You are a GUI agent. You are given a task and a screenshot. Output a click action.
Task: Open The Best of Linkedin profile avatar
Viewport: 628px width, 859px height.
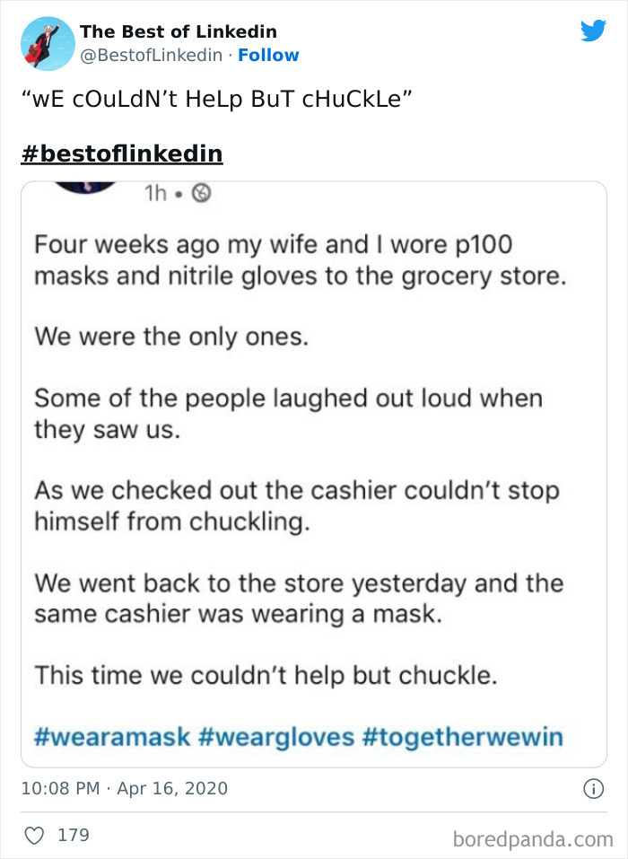click(x=47, y=43)
